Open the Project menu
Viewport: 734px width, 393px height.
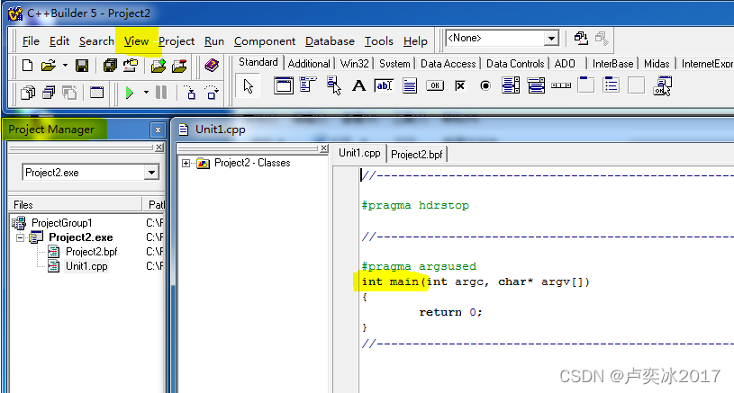click(177, 41)
